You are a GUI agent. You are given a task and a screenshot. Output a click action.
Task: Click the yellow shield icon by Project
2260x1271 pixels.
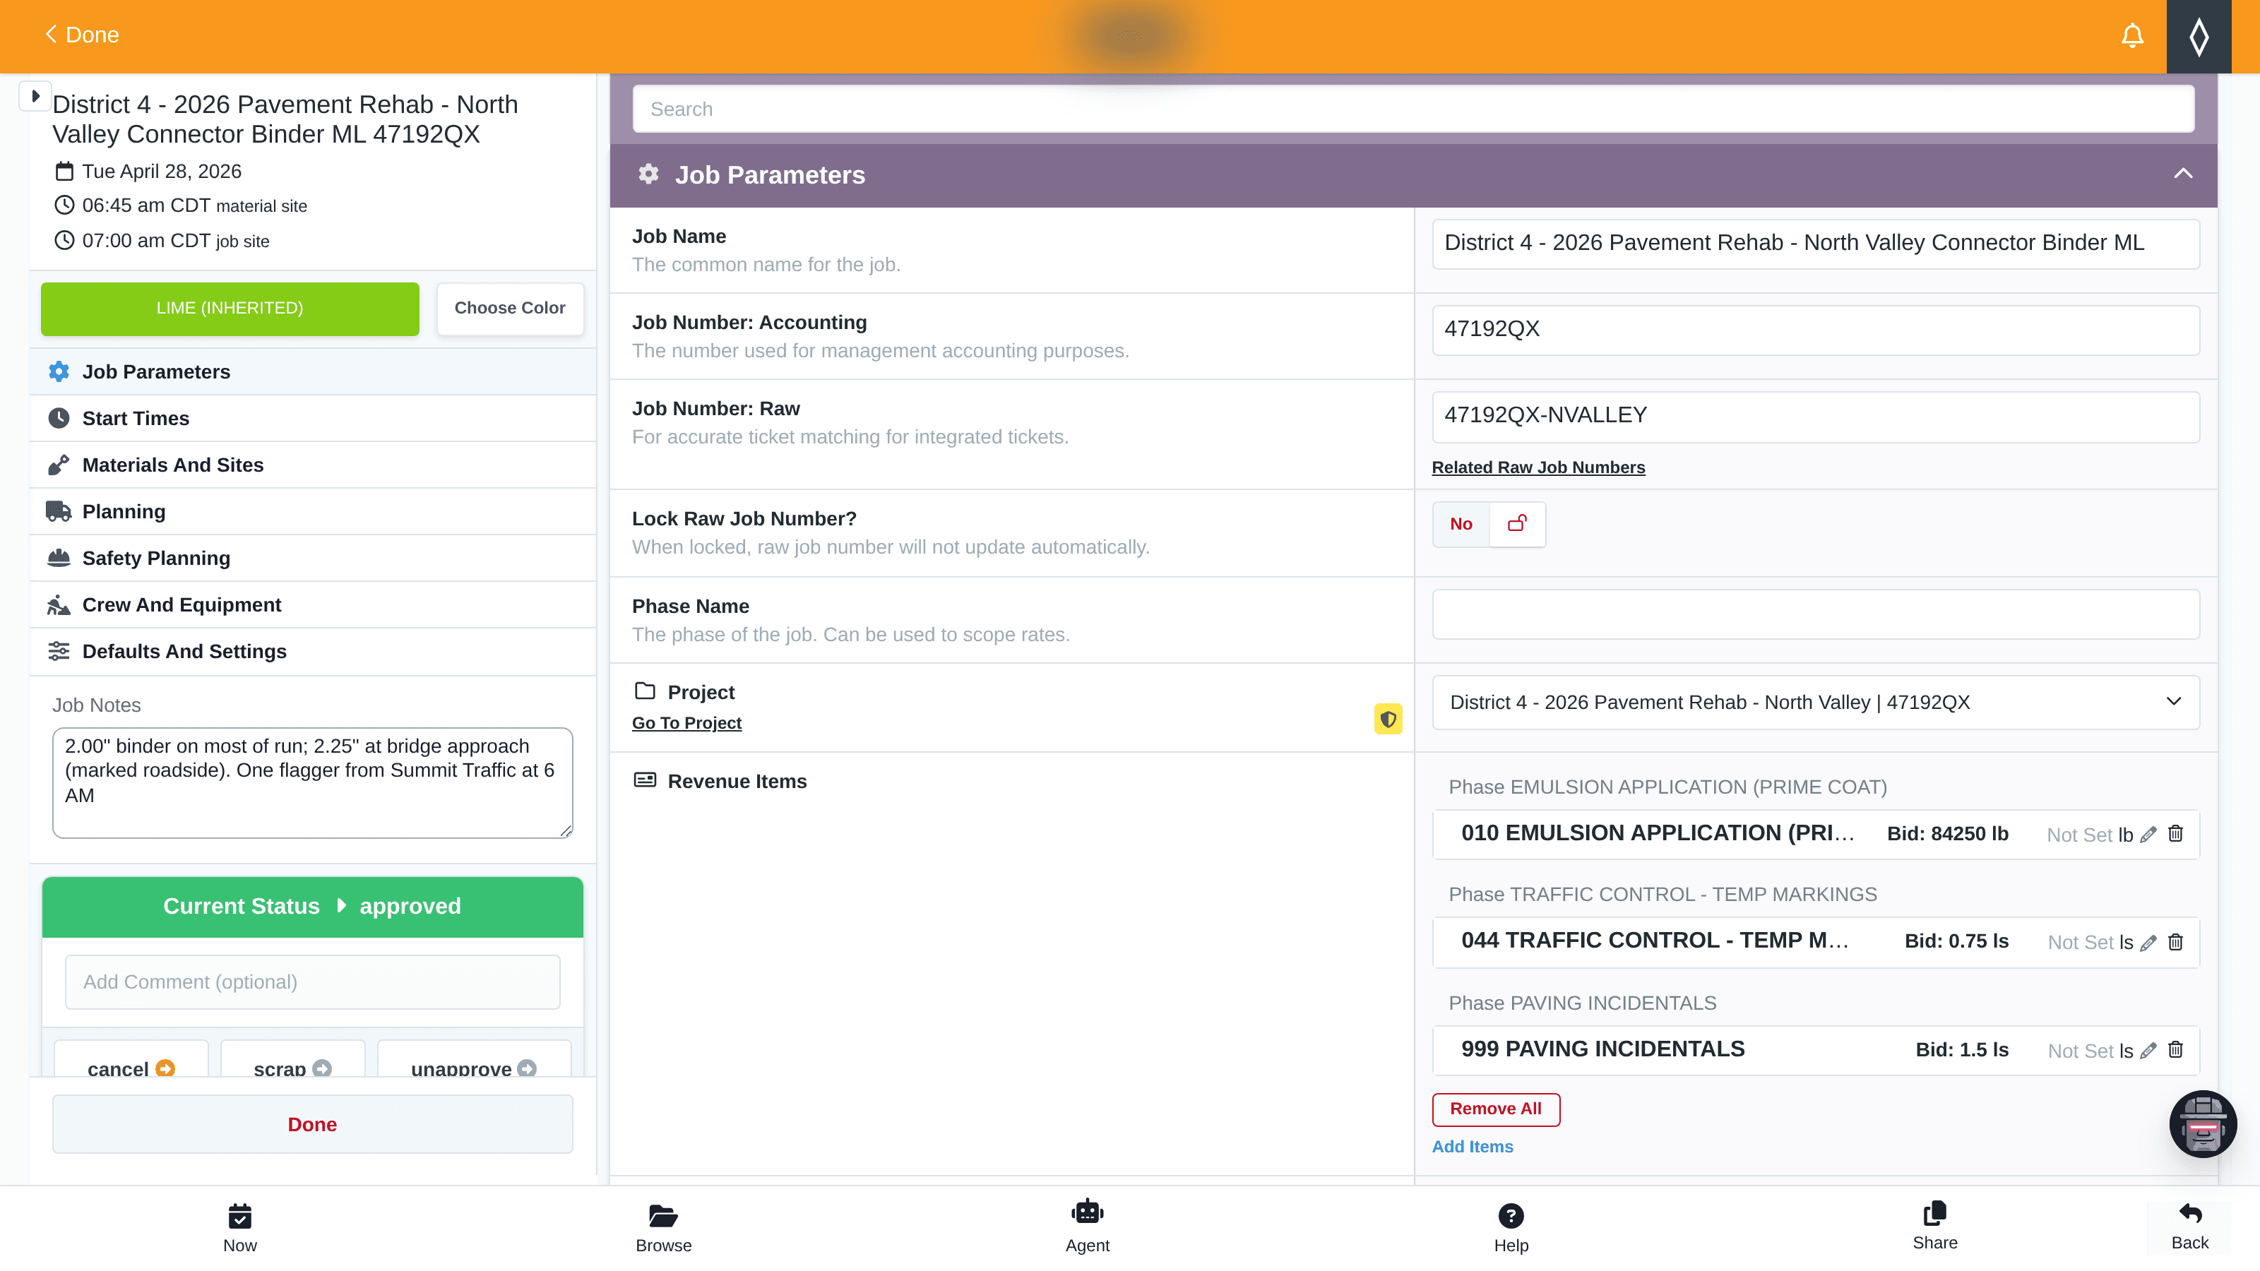pyautogui.click(x=1388, y=720)
